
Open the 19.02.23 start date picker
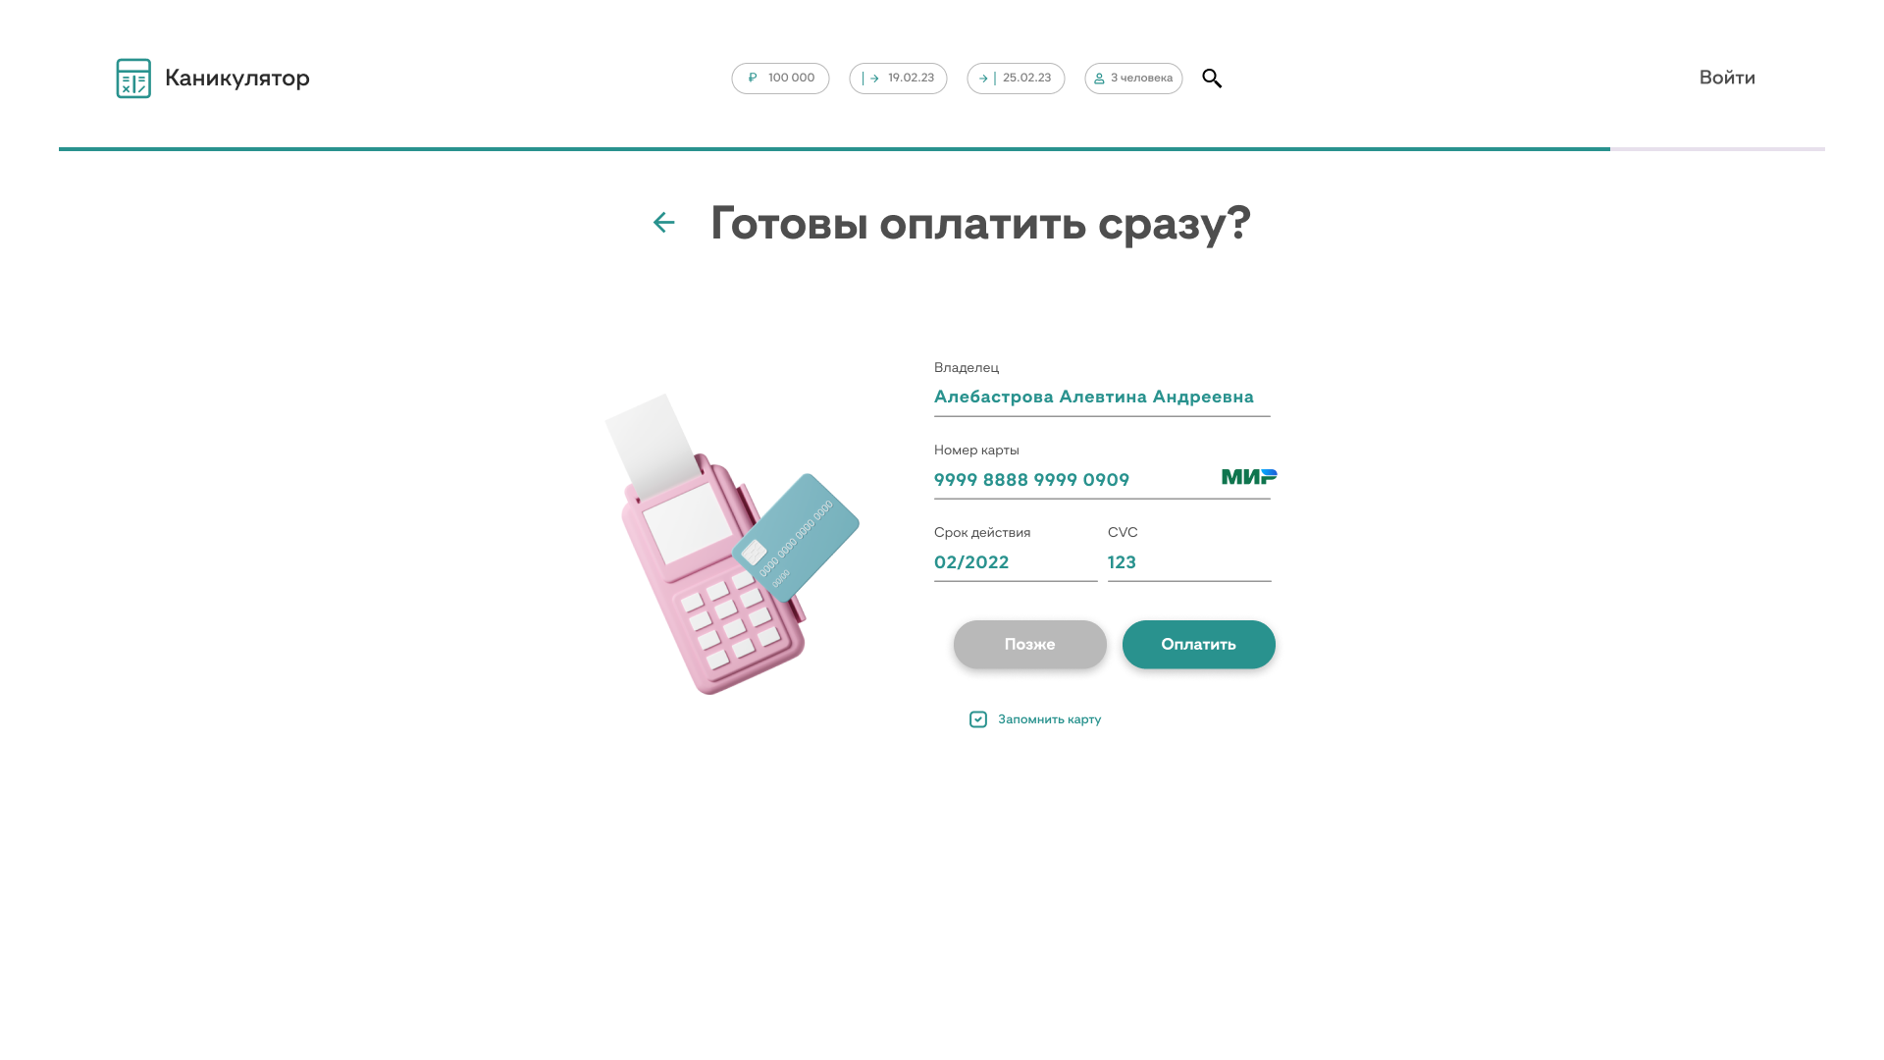click(x=898, y=79)
